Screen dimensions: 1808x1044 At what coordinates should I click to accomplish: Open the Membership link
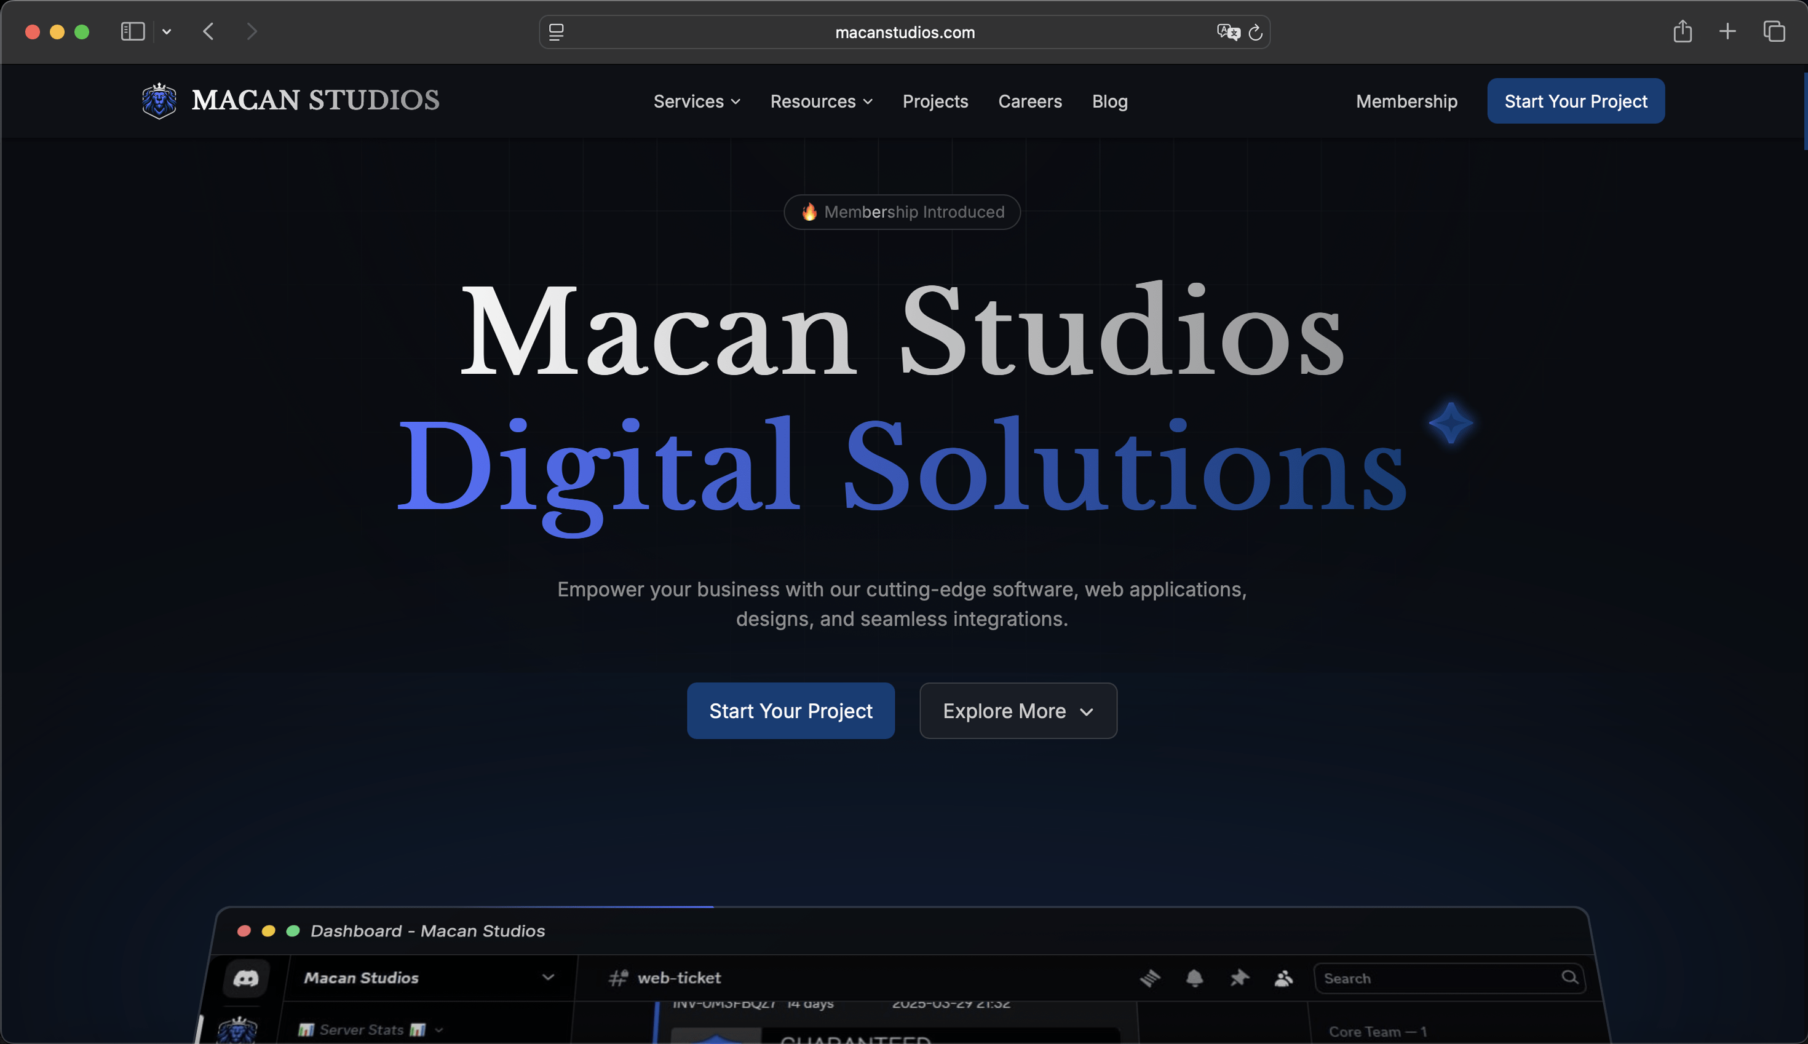(x=1406, y=101)
